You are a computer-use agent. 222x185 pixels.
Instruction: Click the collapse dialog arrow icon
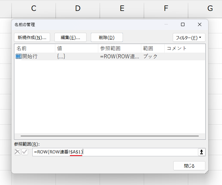coord(201,152)
